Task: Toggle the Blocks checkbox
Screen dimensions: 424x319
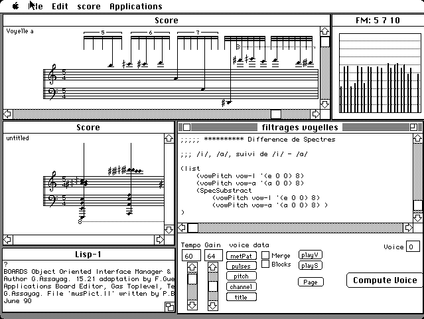Action: point(265,265)
